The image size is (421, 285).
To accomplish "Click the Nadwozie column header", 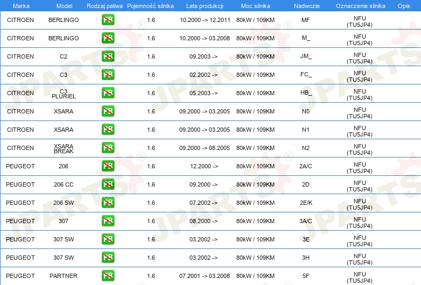I will [x=307, y=6].
